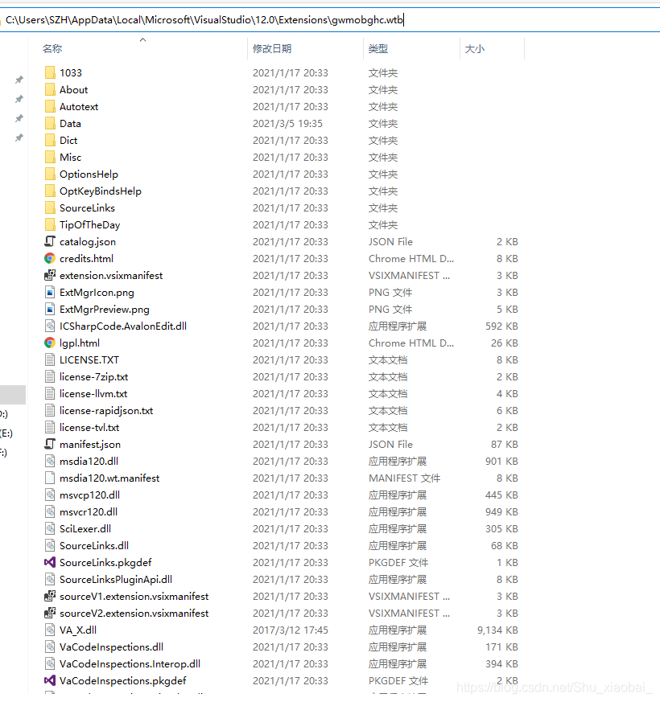660x702 pixels.
Task: Select the TipOfTheDay folder icon
Action: click(50, 224)
